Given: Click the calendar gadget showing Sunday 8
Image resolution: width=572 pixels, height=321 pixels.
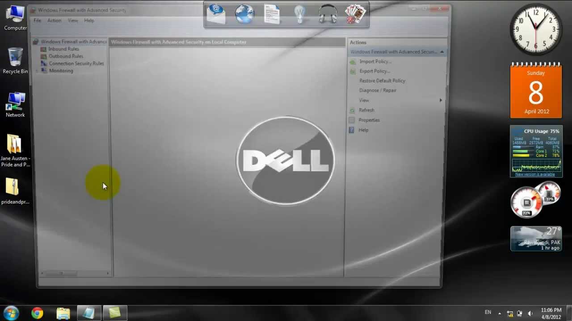Looking at the screenshot, I should [536, 91].
